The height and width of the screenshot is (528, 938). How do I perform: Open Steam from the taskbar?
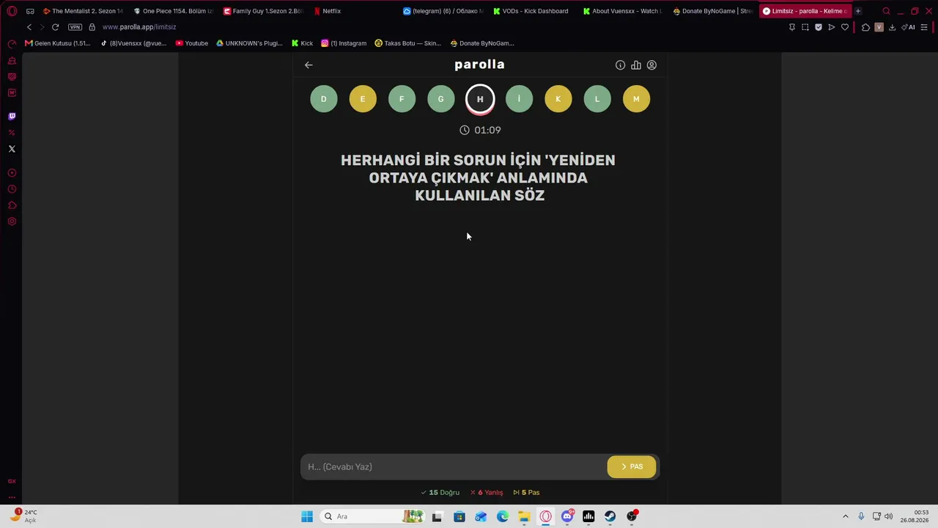(x=610, y=516)
